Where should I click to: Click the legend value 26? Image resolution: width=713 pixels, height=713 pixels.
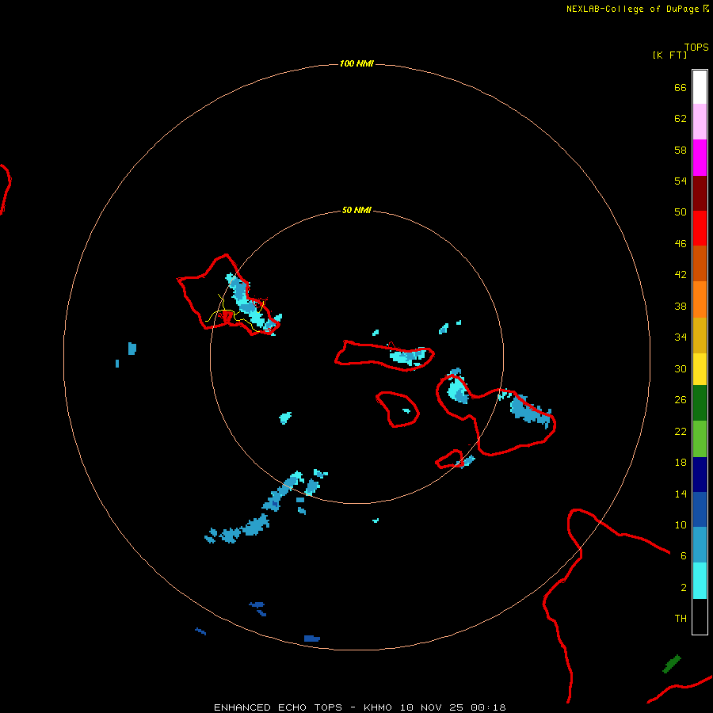681,400
